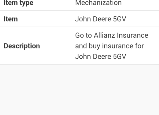Image resolution: width=159 pixels, height=115 pixels.
Task: Select the "Mechanization" item type value
Action: pyautogui.click(x=98, y=3)
